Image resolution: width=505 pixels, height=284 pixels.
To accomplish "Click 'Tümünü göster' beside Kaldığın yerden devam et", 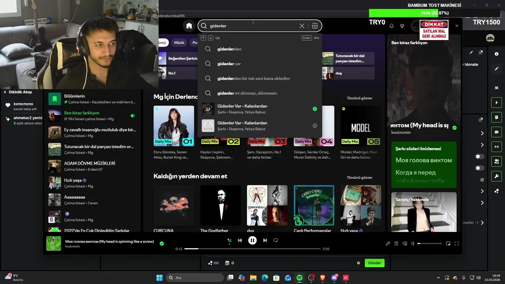I will 359,177.
